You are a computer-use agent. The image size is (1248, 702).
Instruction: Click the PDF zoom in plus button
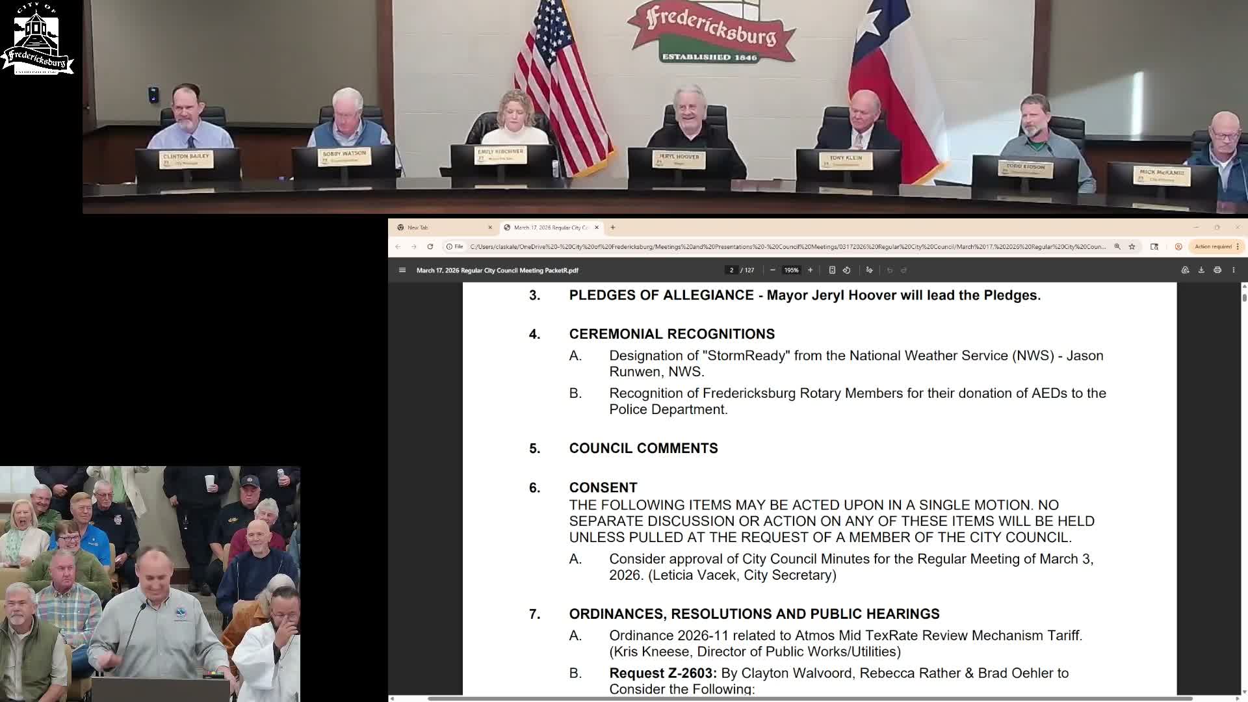pyautogui.click(x=810, y=270)
